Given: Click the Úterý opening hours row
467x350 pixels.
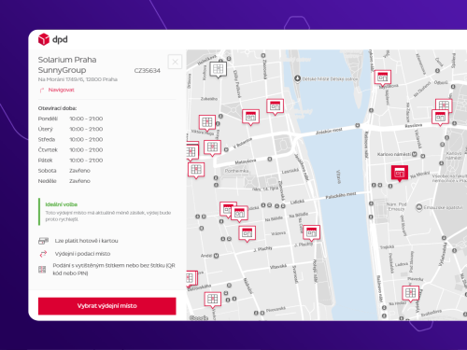Looking at the screenshot, I should click(x=70, y=129).
